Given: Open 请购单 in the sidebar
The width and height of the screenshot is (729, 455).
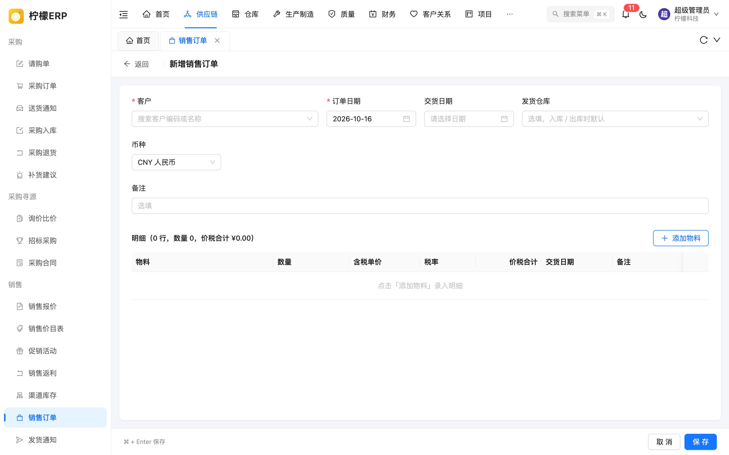Looking at the screenshot, I should [x=55, y=64].
